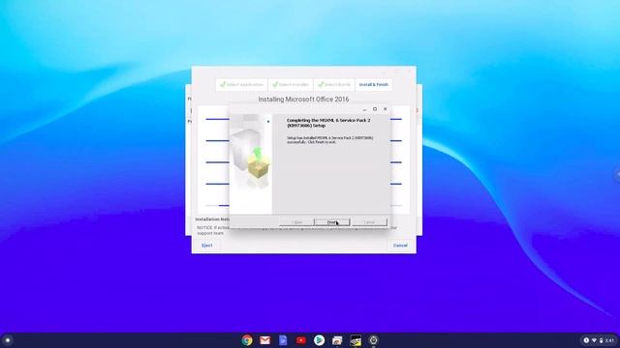Click the 'Installation Notes' label in installer

click(212, 219)
